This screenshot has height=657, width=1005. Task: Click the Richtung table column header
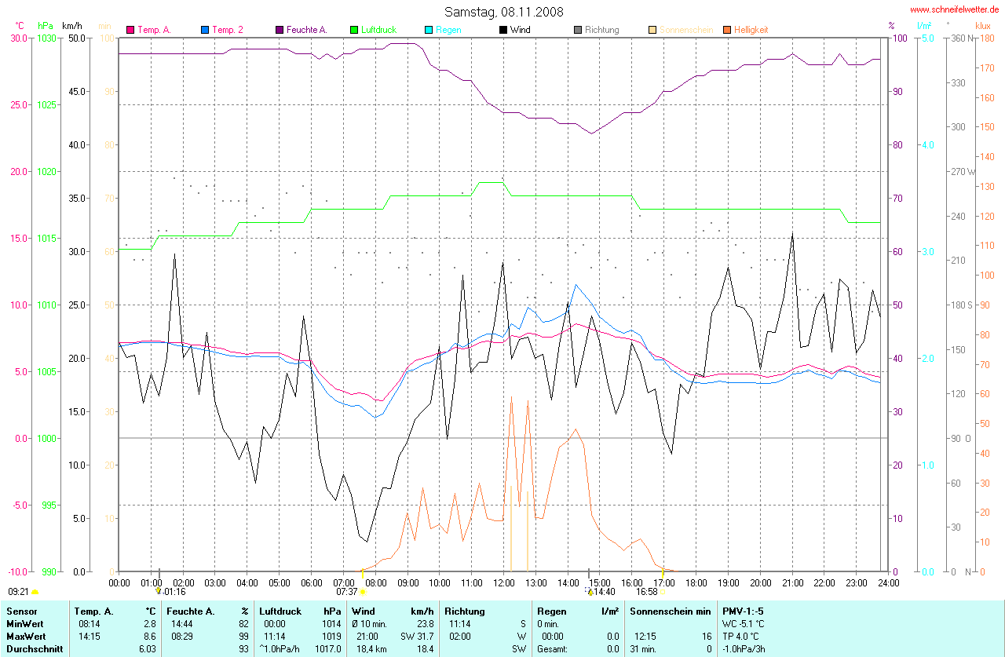click(x=465, y=611)
